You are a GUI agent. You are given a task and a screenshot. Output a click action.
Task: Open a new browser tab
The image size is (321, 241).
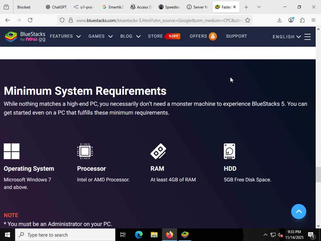coord(246,7)
